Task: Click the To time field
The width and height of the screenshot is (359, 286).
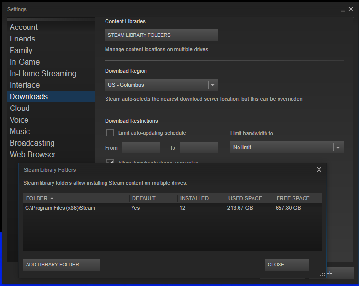Action: (x=199, y=148)
